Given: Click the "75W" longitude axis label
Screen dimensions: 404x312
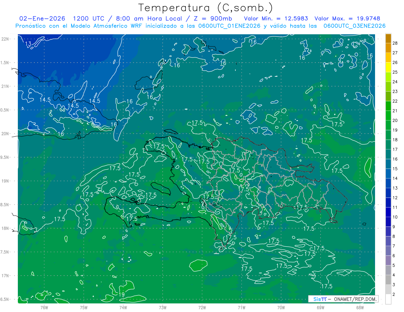Looking at the screenshot, I should click(x=84, y=308).
